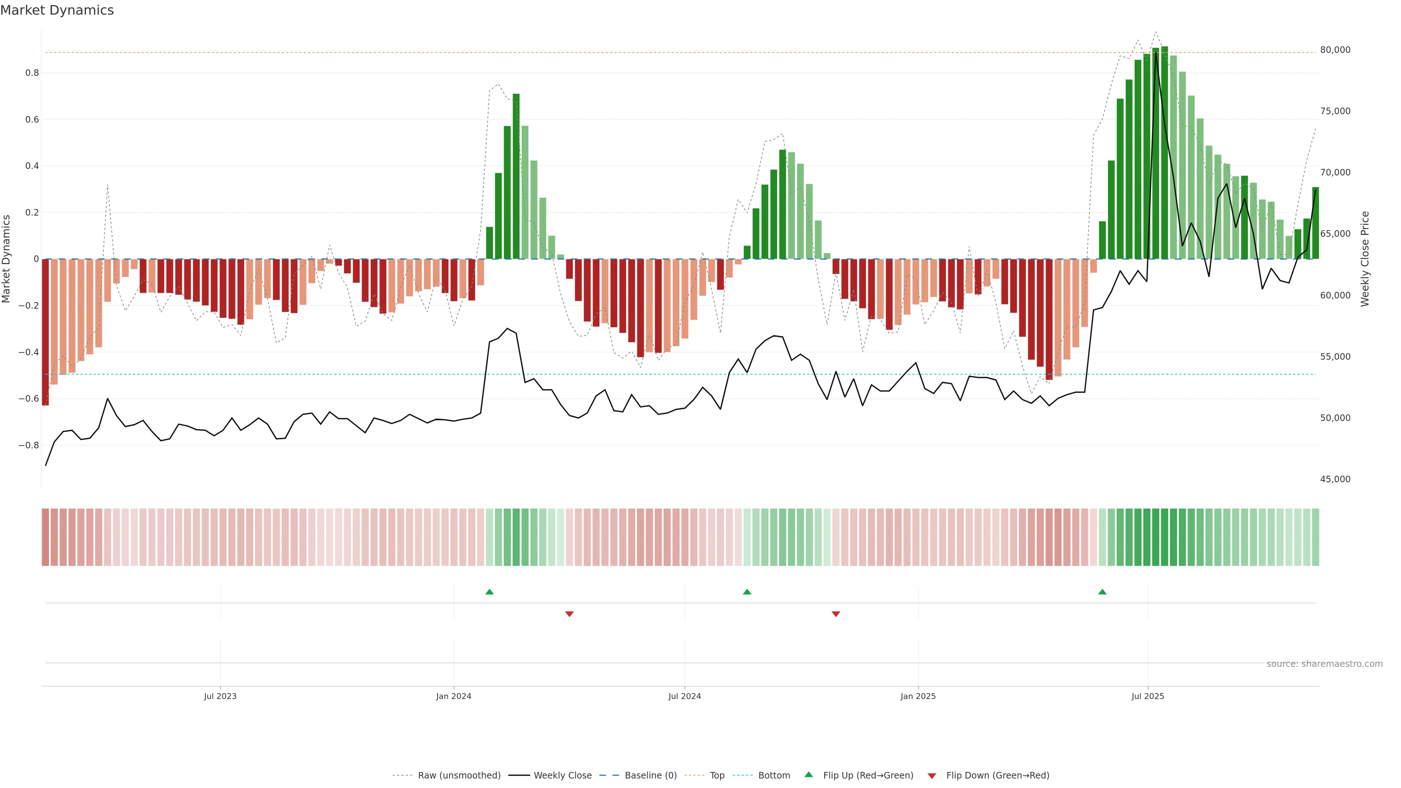Click the Flip Up marker near Aug 2024
The image size is (1401, 788).
pyautogui.click(x=747, y=592)
